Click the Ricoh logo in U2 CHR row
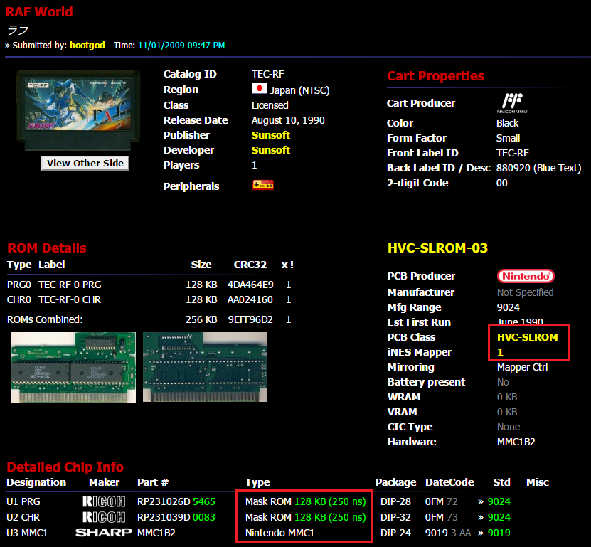 click(x=104, y=517)
